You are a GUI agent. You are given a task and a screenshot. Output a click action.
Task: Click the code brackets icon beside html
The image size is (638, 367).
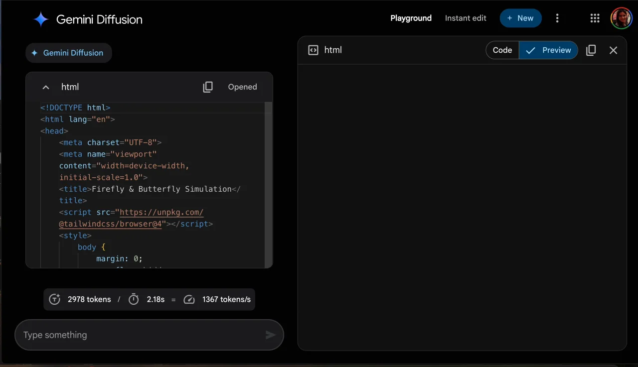click(313, 50)
